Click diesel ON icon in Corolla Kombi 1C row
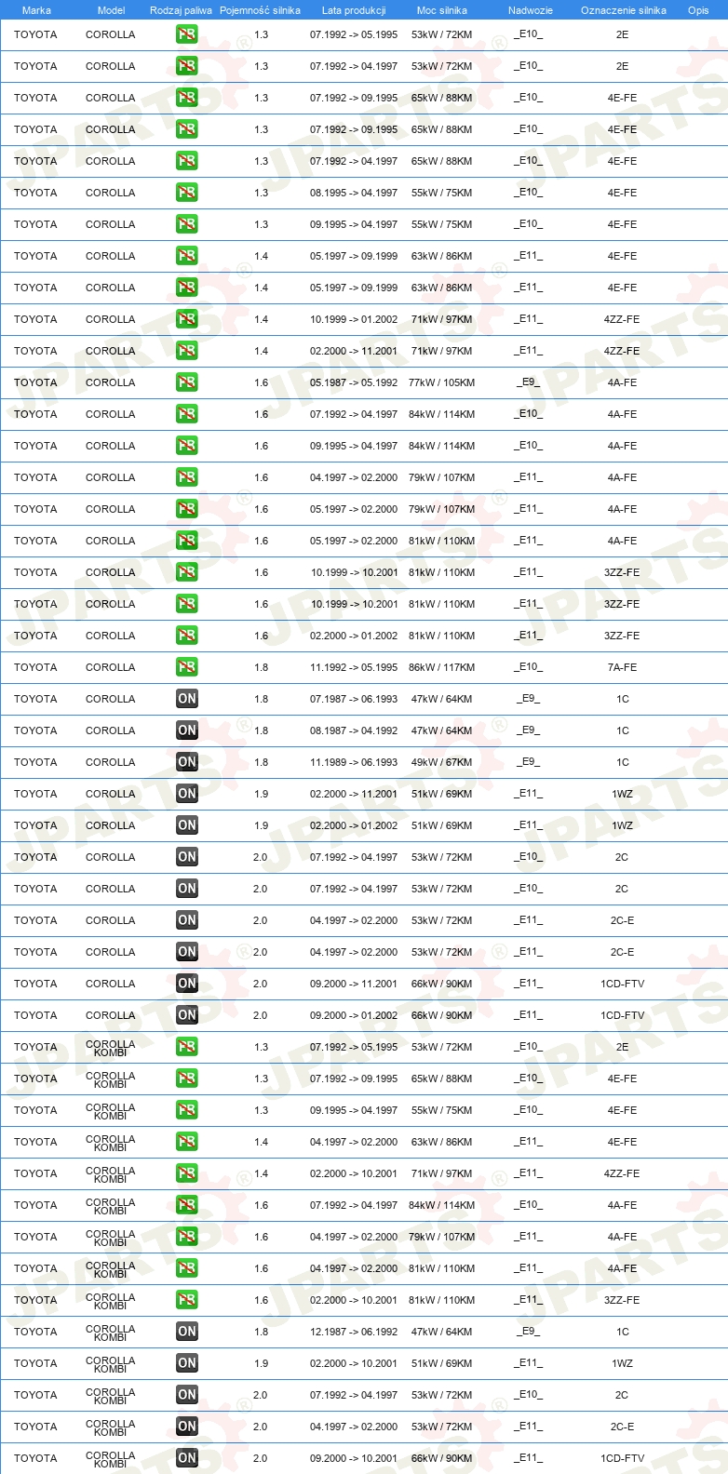This screenshot has width=728, height=1474. (x=186, y=1332)
